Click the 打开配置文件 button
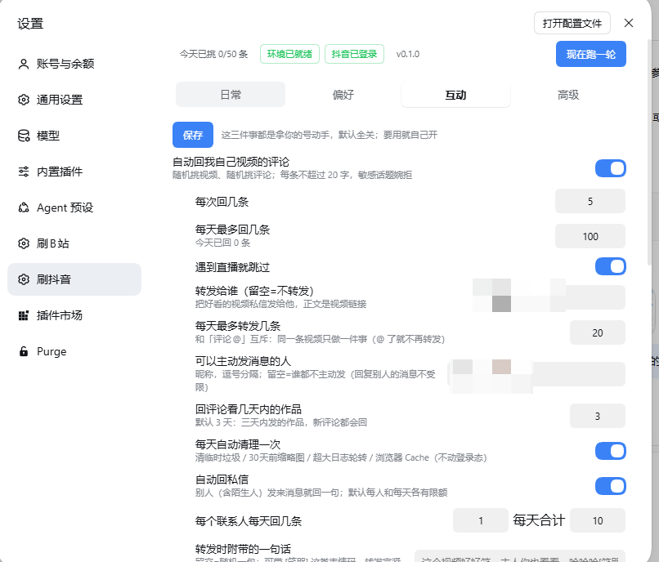659x562 pixels. [x=572, y=23]
